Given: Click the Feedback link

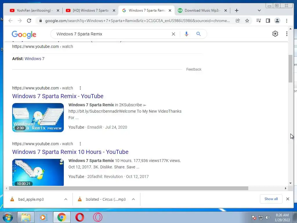Looking at the screenshot, I should click(x=193, y=69).
